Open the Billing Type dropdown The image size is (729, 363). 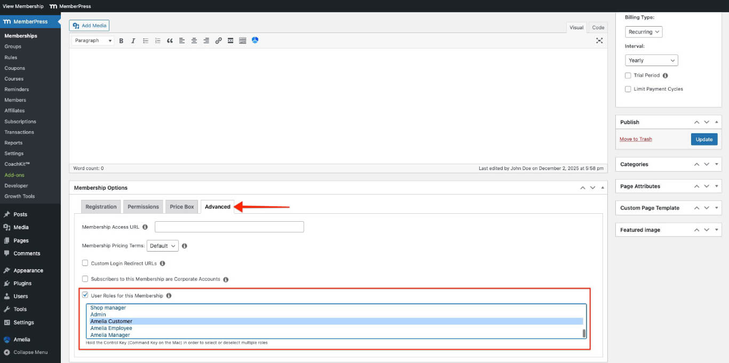pyautogui.click(x=644, y=32)
